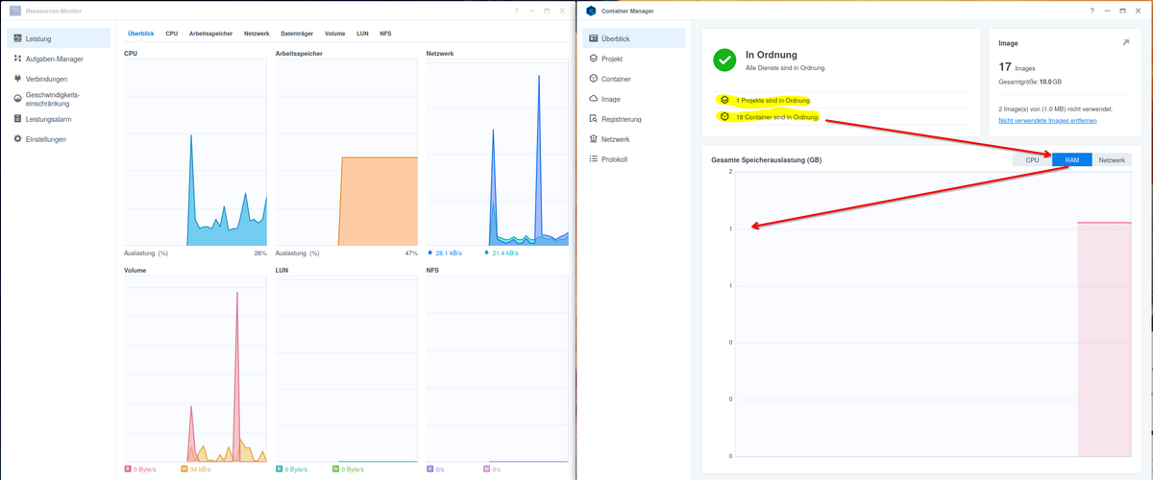The image size is (1153, 480).
Task: Click the CPU usage chart in Überblick
Action: click(196, 154)
